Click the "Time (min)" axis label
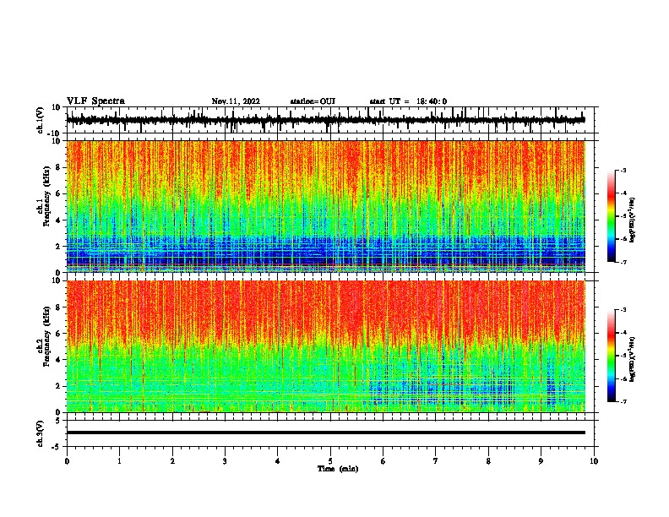The image size is (669, 517). [338, 469]
